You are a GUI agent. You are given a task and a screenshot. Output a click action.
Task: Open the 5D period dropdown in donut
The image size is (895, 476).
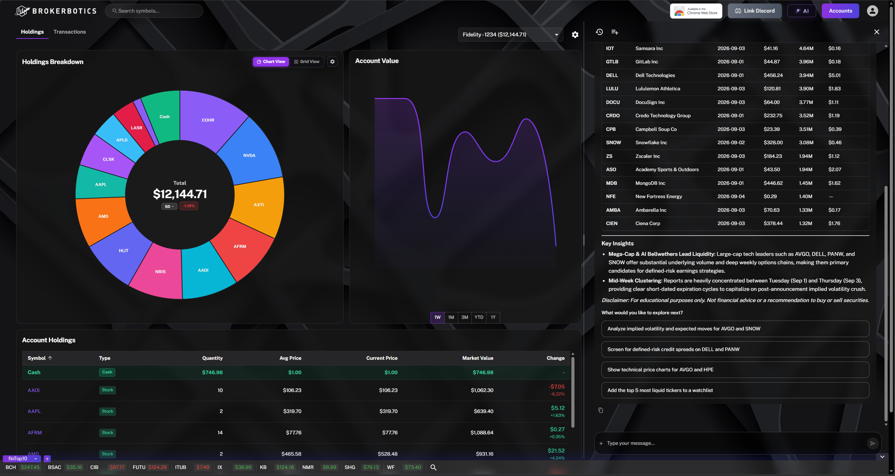coord(169,206)
